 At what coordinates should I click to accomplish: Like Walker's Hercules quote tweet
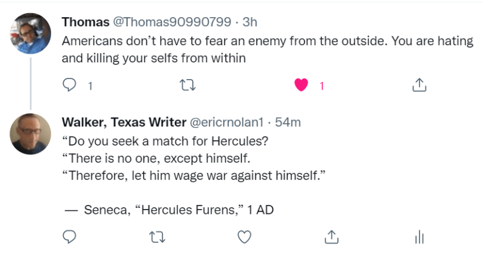click(x=244, y=236)
